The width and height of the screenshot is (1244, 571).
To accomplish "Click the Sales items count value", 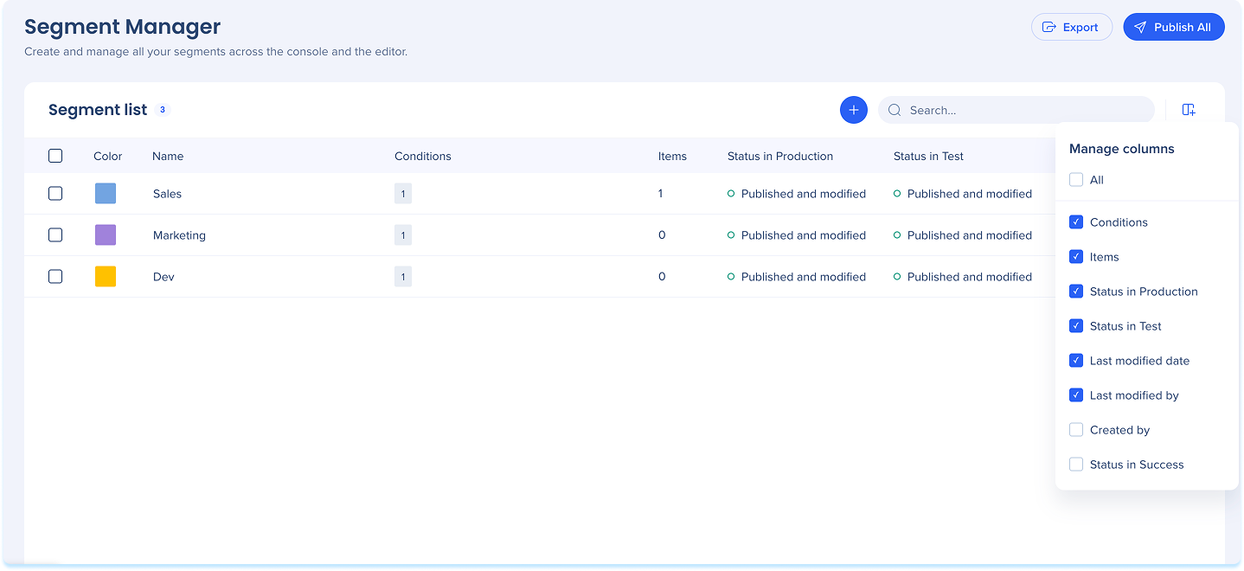I will pos(661,194).
